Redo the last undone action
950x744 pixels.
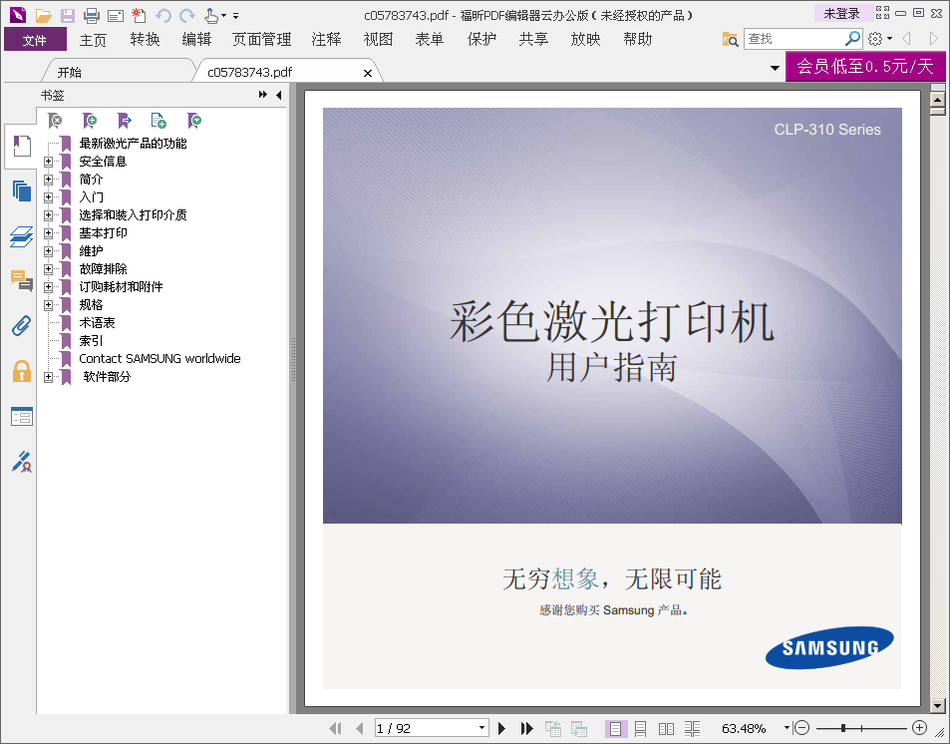coord(186,15)
